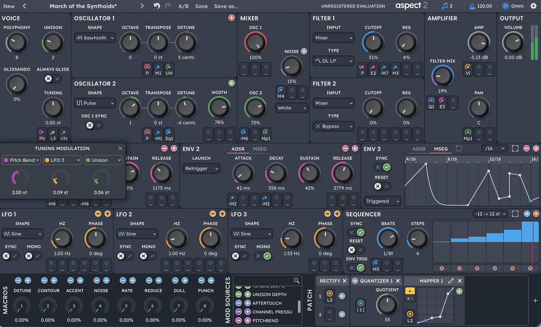Toggle the Always Glide switch
Screen dimensions: 541x327
[x=53, y=79]
